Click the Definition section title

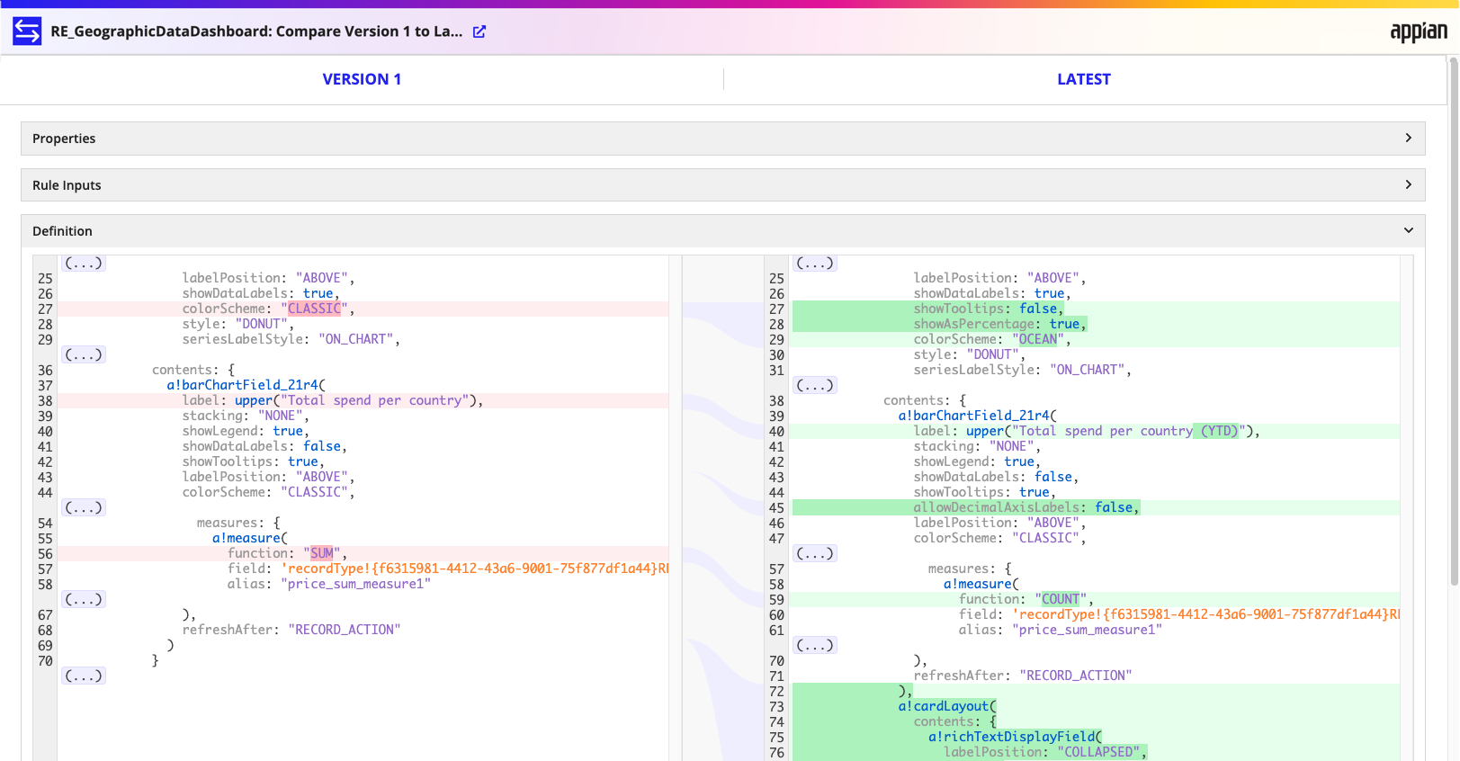point(62,231)
